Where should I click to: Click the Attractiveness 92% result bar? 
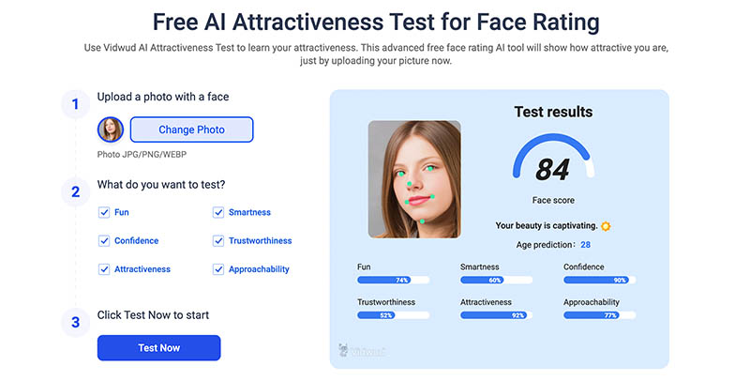[496, 315]
